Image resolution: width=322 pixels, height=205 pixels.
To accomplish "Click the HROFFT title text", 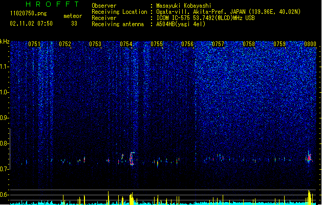I will (x=53, y=4).
